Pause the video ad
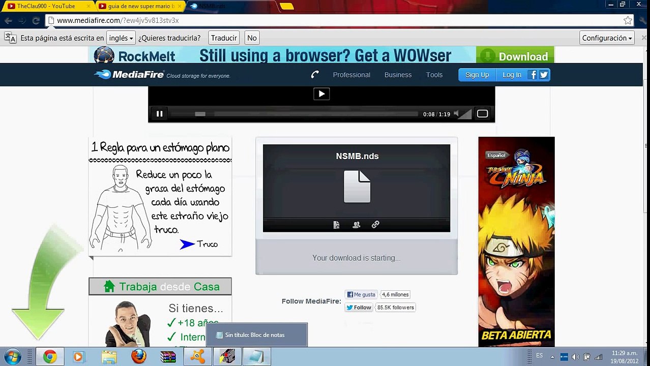 (x=159, y=114)
